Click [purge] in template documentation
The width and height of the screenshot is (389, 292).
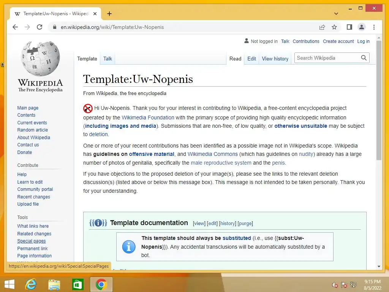(x=245, y=223)
